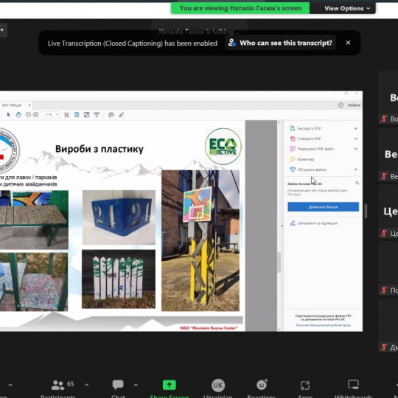The image size is (398, 398).
Task: Click the snapshot scissors tool in Acrobat toolbar
Action: [x=67, y=115]
